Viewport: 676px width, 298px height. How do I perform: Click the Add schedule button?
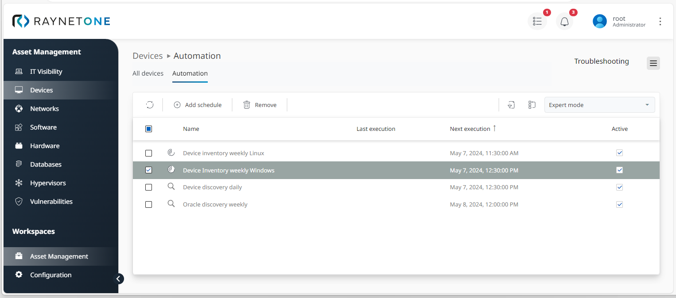198,105
